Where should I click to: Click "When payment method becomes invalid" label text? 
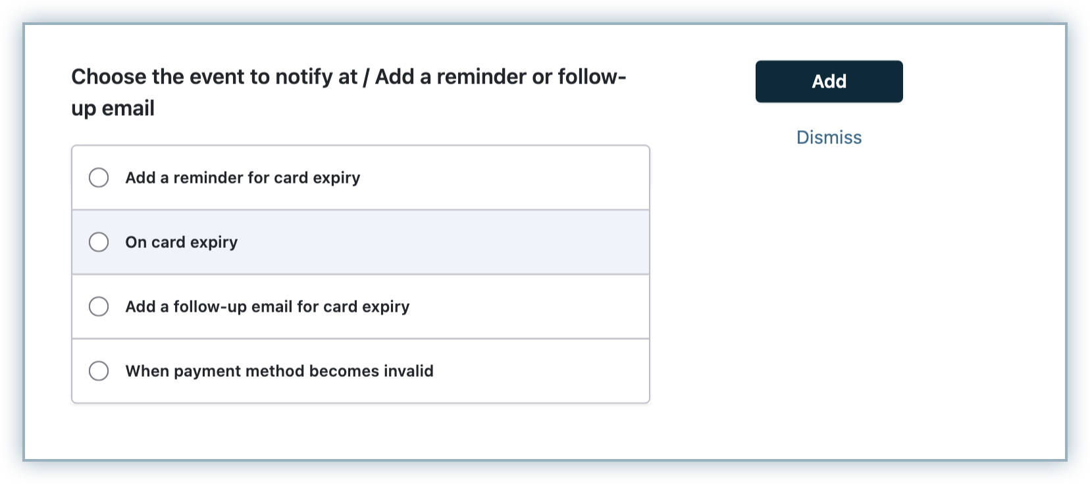click(x=279, y=371)
